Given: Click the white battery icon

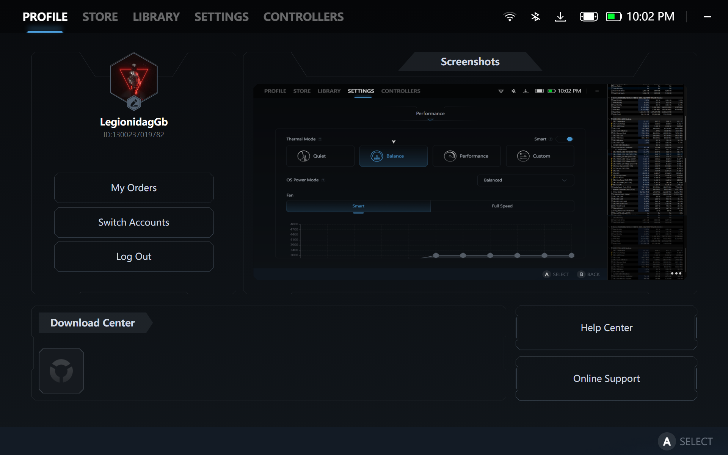Looking at the screenshot, I should point(589,17).
